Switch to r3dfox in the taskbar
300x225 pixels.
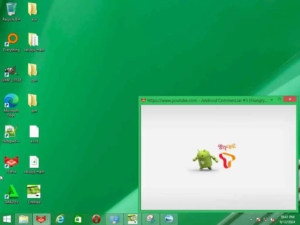[42, 219]
